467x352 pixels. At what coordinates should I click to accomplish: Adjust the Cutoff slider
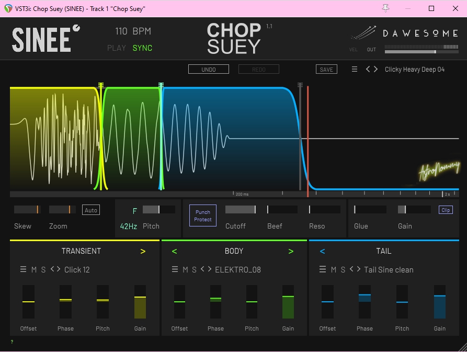point(241,210)
